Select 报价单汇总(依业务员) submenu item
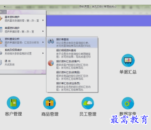The height and width of the screenshot is (130, 151). 72,86
